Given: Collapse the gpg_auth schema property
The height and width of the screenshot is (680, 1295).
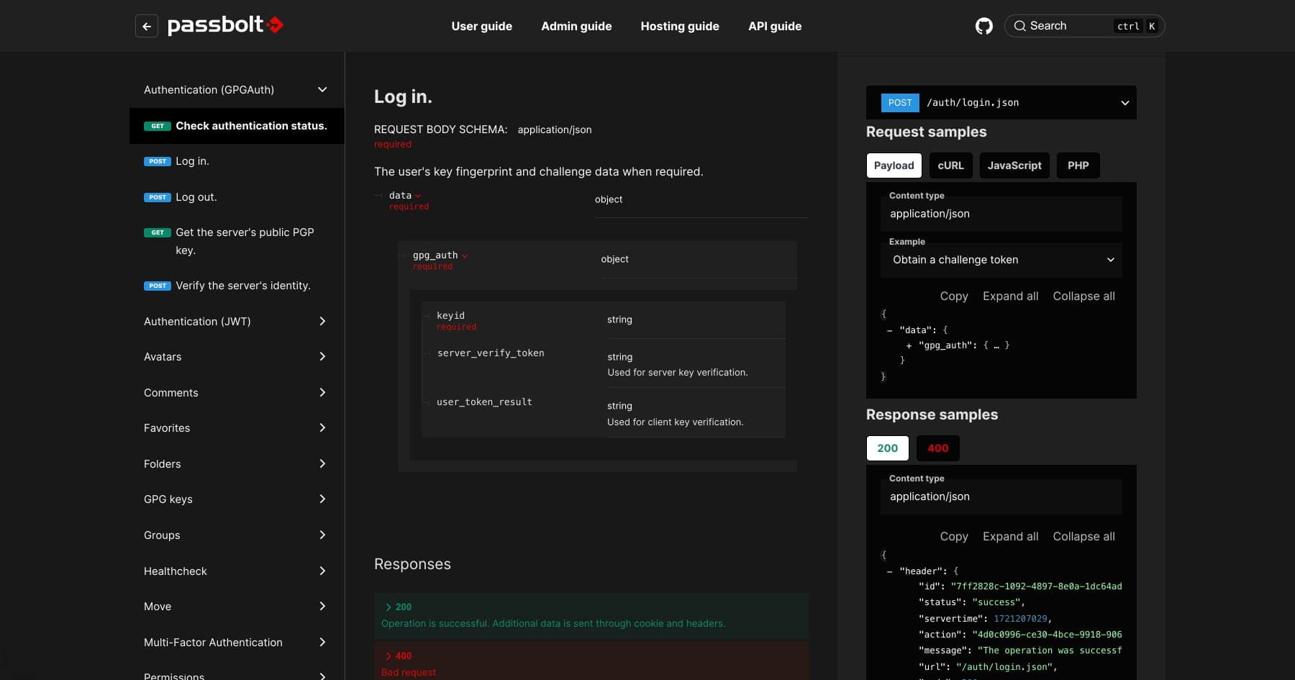Looking at the screenshot, I should [465, 256].
